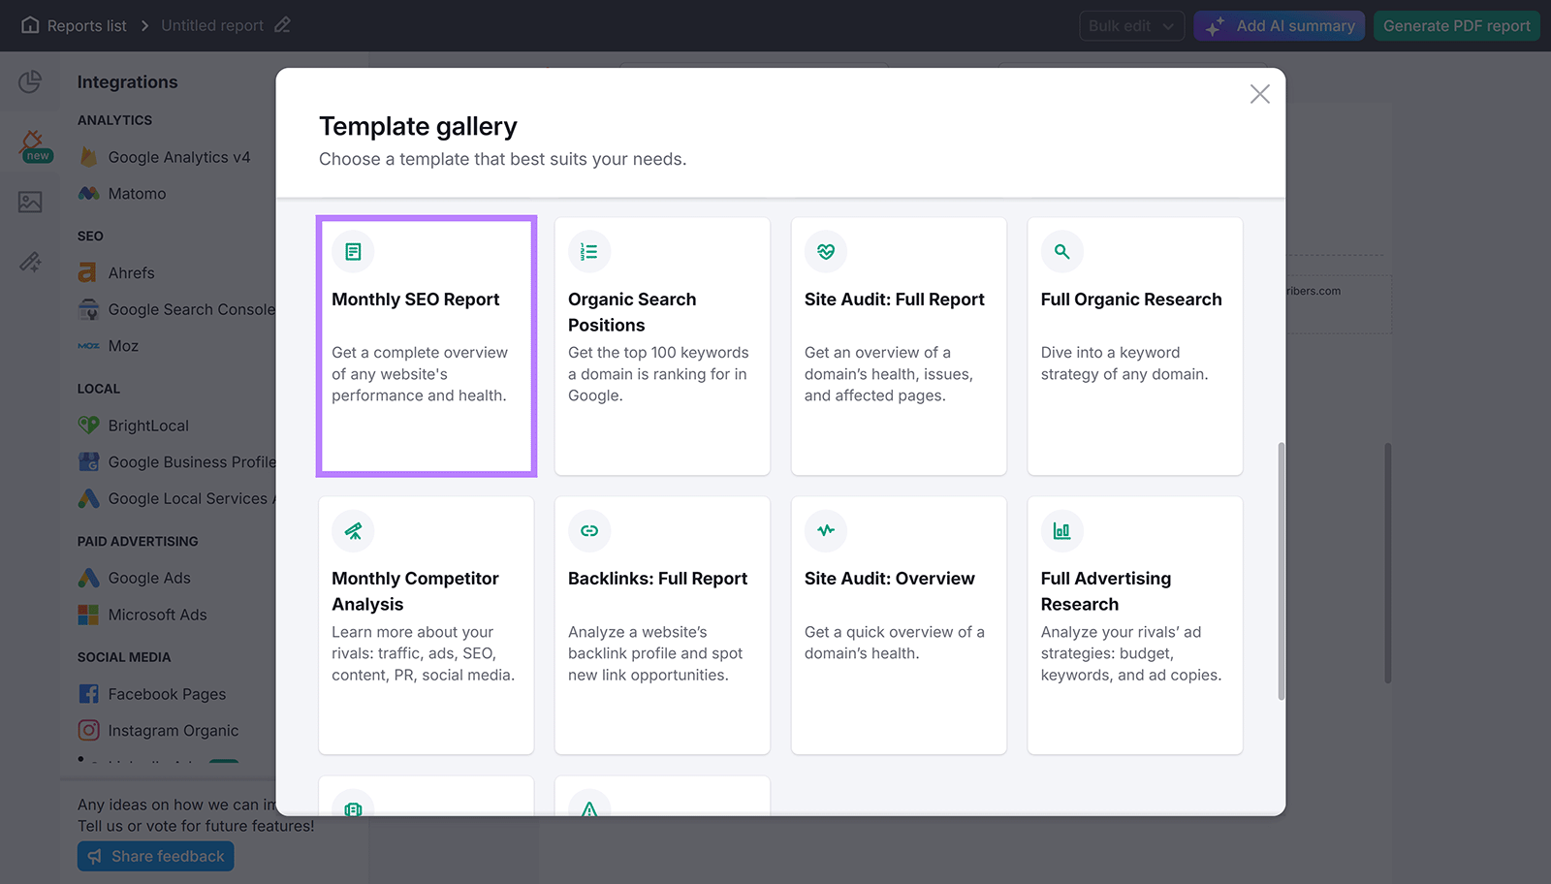
Task: Click the pencil icon to rename the report
Action: tap(282, 24)
